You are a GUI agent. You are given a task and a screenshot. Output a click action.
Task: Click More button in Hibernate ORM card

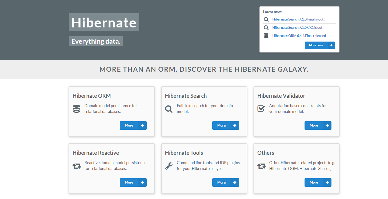pos(133,125)
